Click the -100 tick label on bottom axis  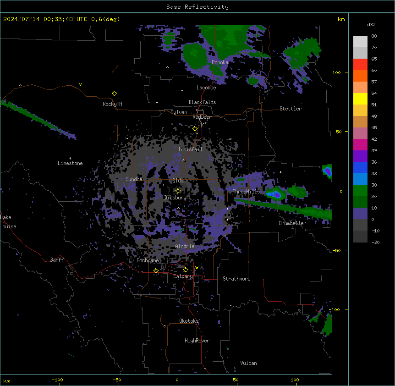[57, 380]
